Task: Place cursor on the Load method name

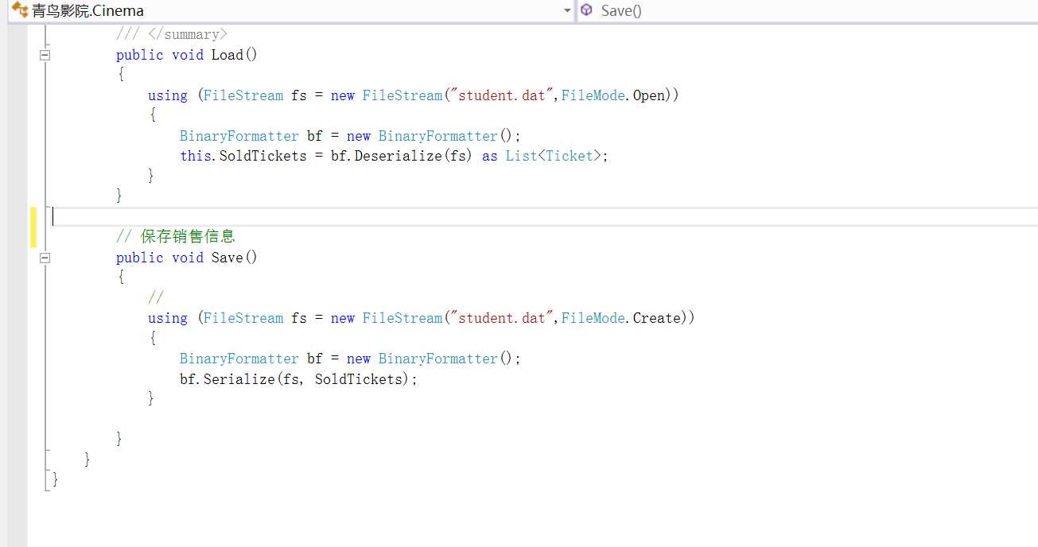Action: coord(227,55)
